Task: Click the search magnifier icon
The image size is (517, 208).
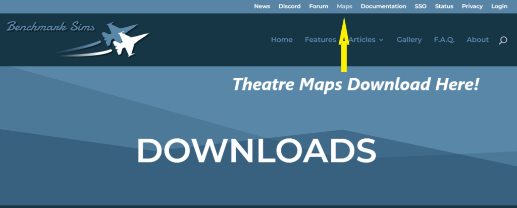Action: click(502, 40)
